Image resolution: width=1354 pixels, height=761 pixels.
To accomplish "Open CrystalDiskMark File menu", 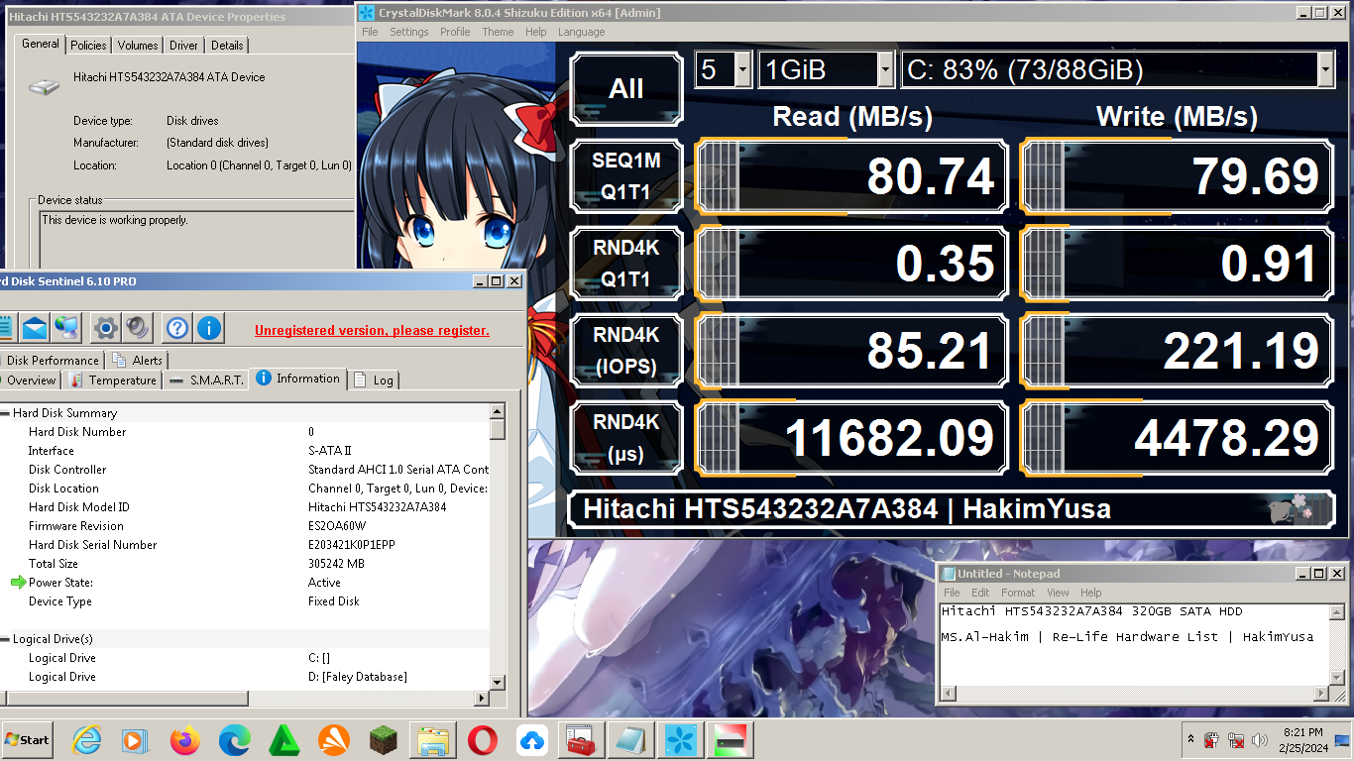I will tap(370, 32).
